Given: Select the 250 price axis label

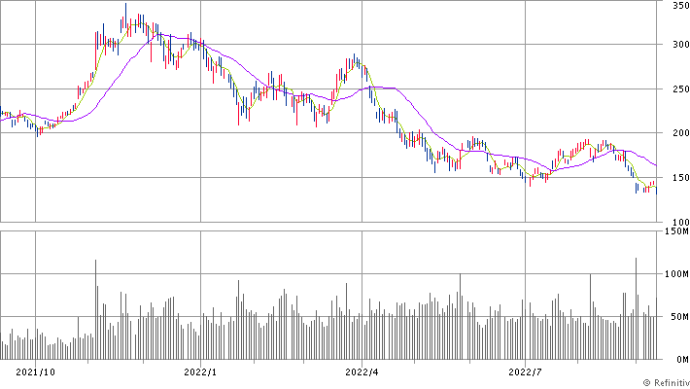Looking at the screenshot, I should 677,89.
